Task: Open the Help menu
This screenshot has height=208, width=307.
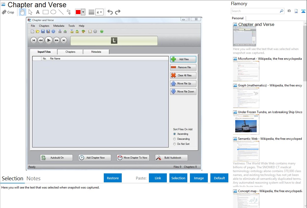Action: (x=81, y=26)
